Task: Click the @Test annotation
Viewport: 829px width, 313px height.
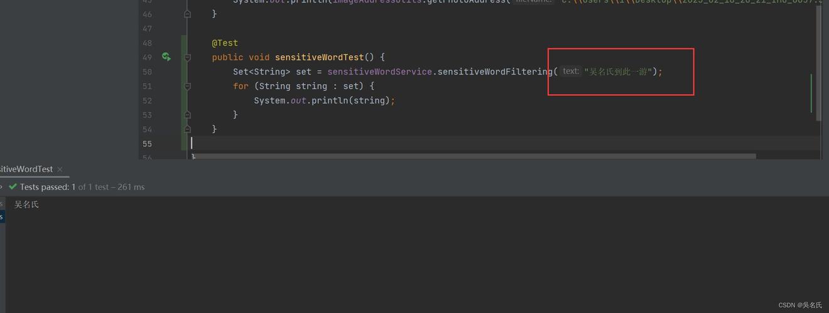Action: (225, 43)
